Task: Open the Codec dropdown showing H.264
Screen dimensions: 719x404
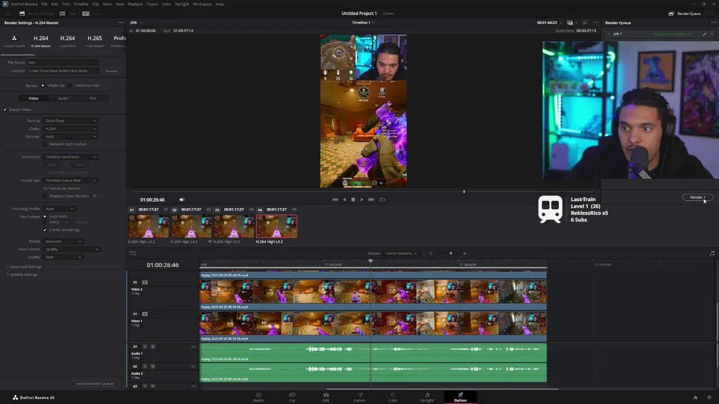Action: pos(70,128)
